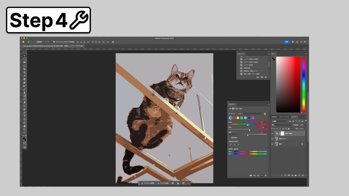The image size is (349, 196).
Task: Delete layer using Layers panel trash icon
Action: (303, 176)
